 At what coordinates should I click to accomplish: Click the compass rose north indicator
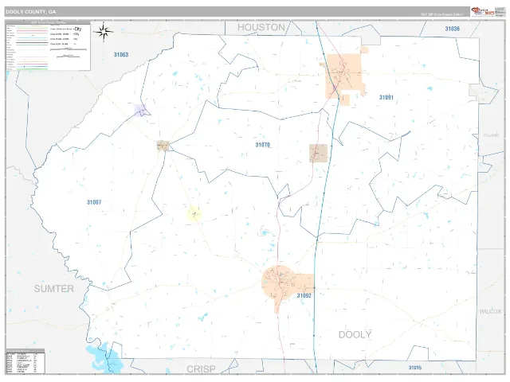tap(104, 32)
